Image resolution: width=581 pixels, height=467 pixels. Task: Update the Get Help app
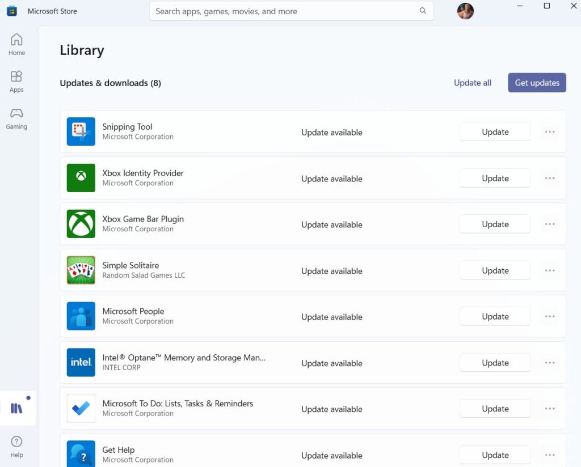[495, 455]
